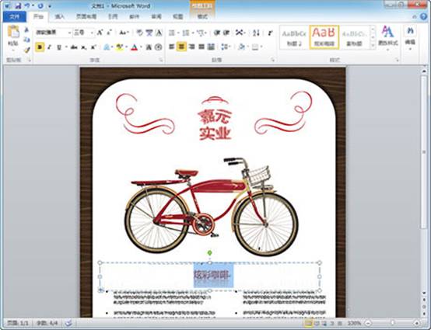Click the red font color swatch button
Viewport: 431px width, 330px height.
tap(134, 47)
